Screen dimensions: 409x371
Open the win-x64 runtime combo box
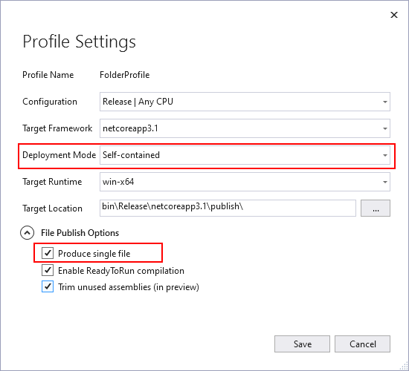245,182
